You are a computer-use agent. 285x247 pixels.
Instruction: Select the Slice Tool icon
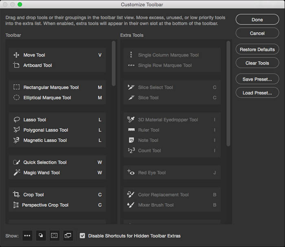131,98
